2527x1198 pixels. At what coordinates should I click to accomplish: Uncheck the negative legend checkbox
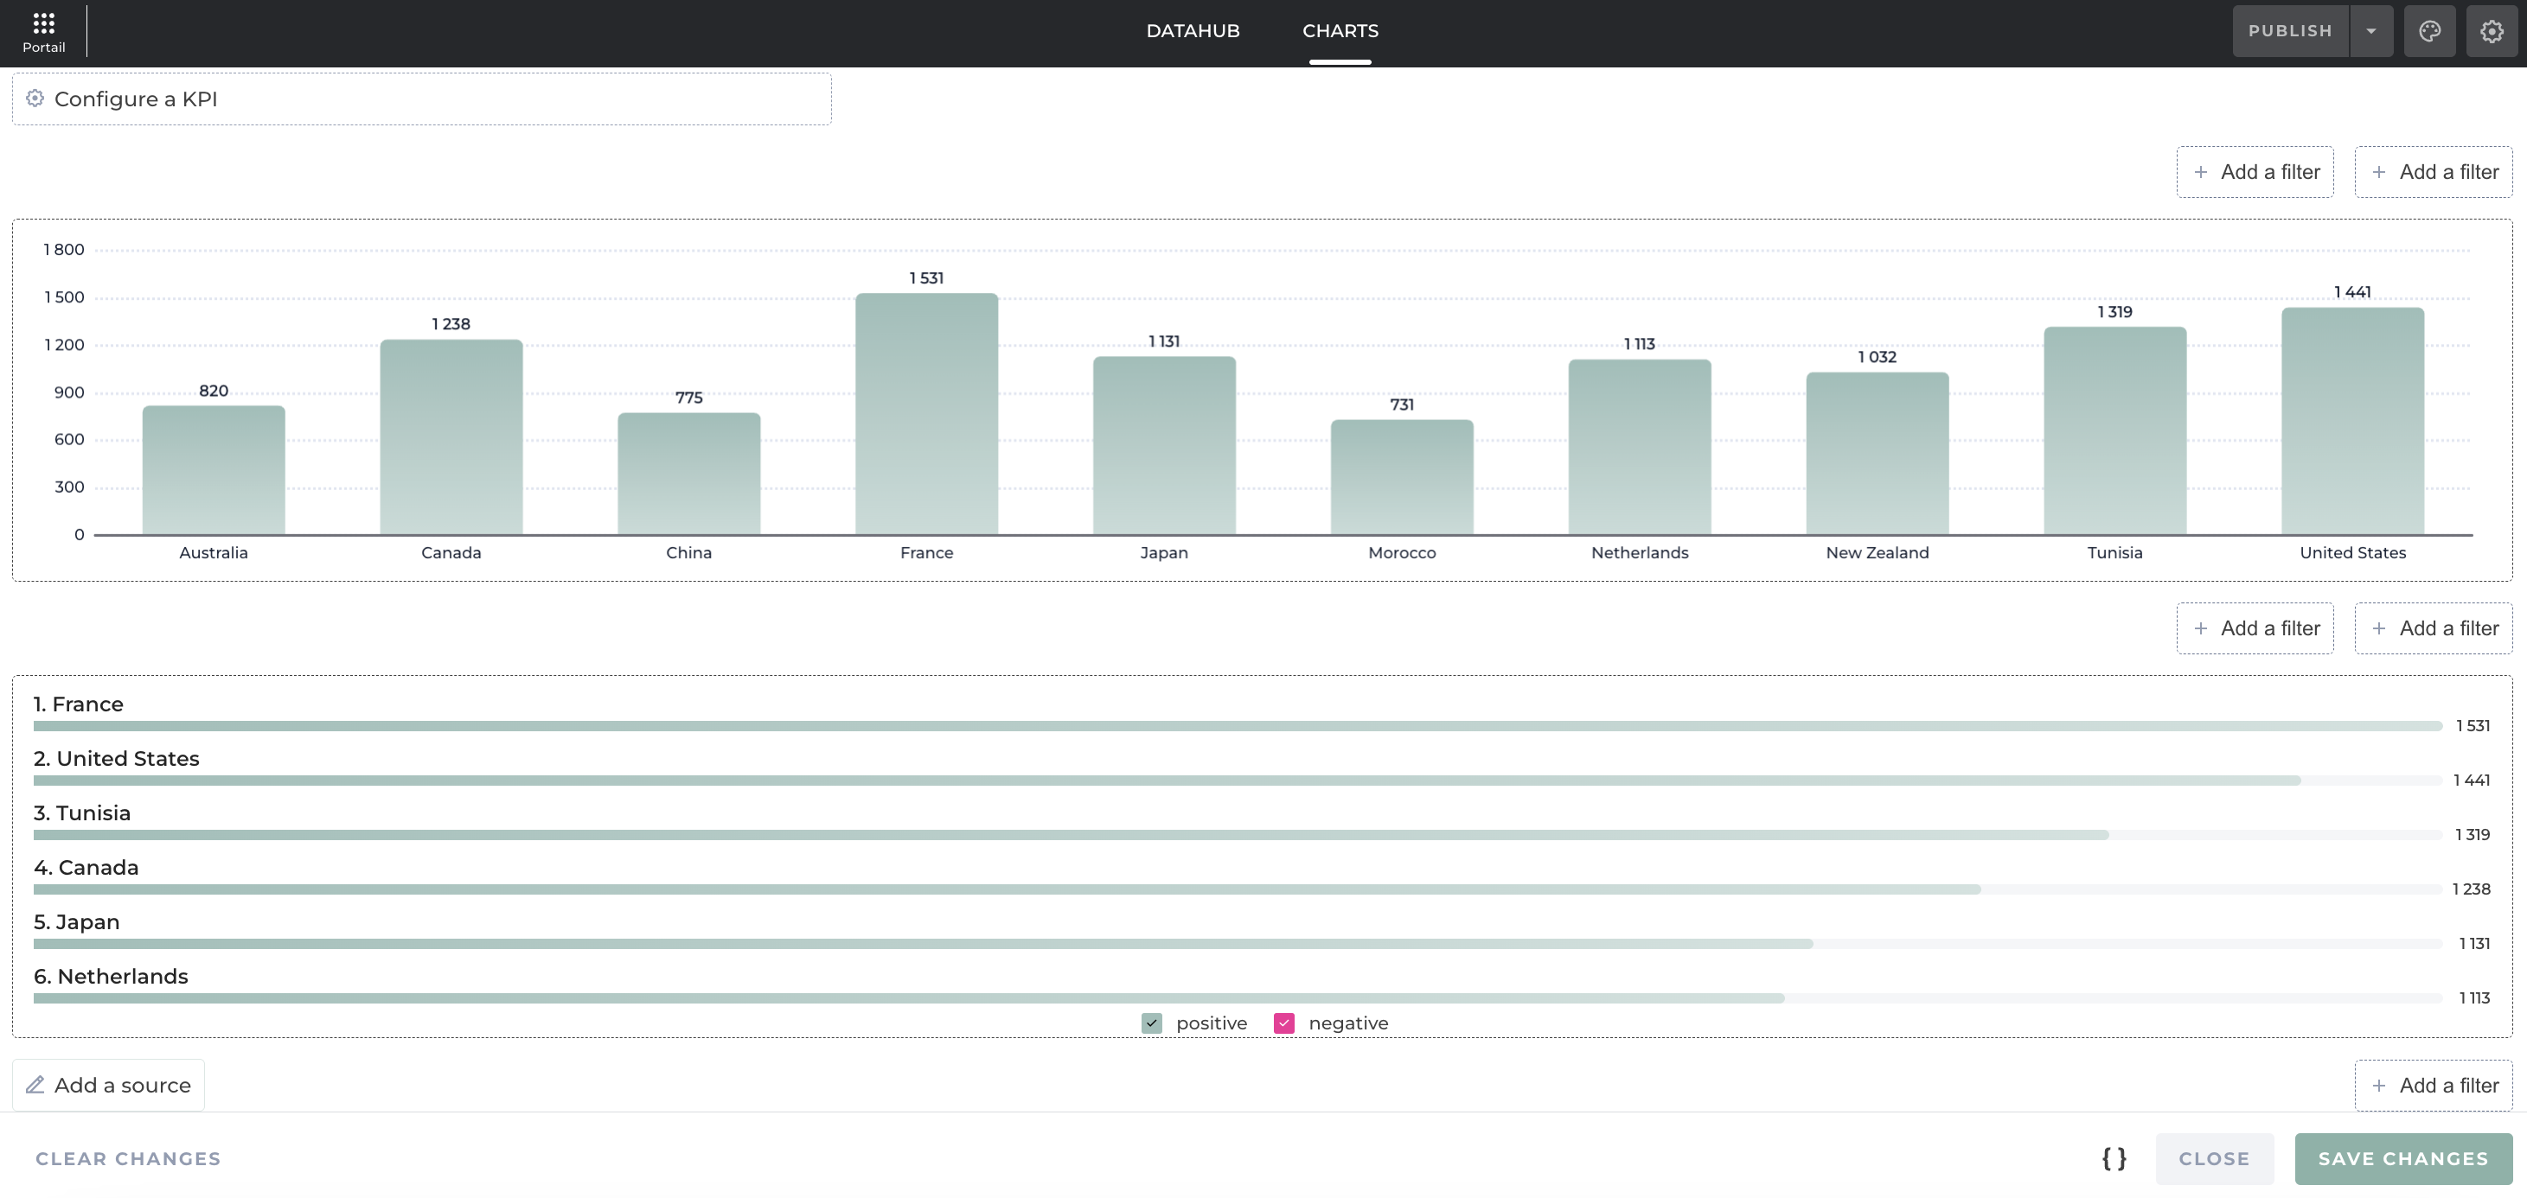[x=1284, y=1023]
